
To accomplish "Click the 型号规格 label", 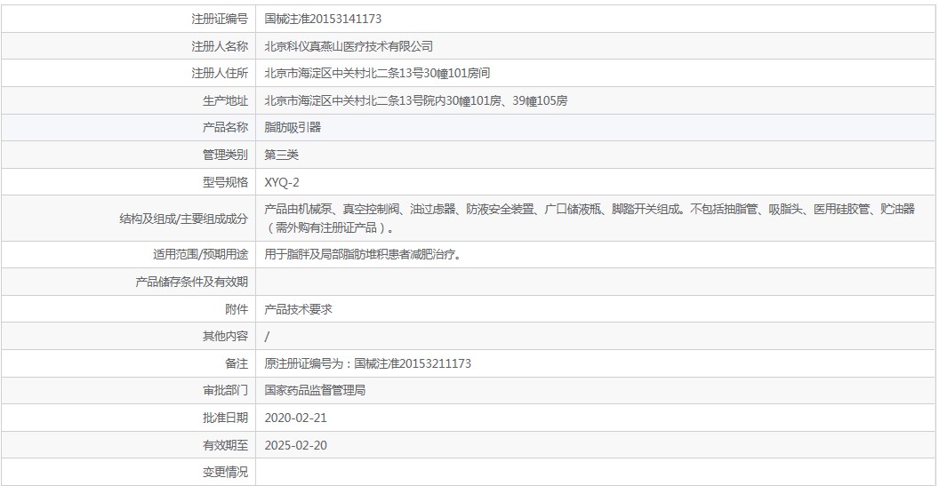I will tap(225, 182).
